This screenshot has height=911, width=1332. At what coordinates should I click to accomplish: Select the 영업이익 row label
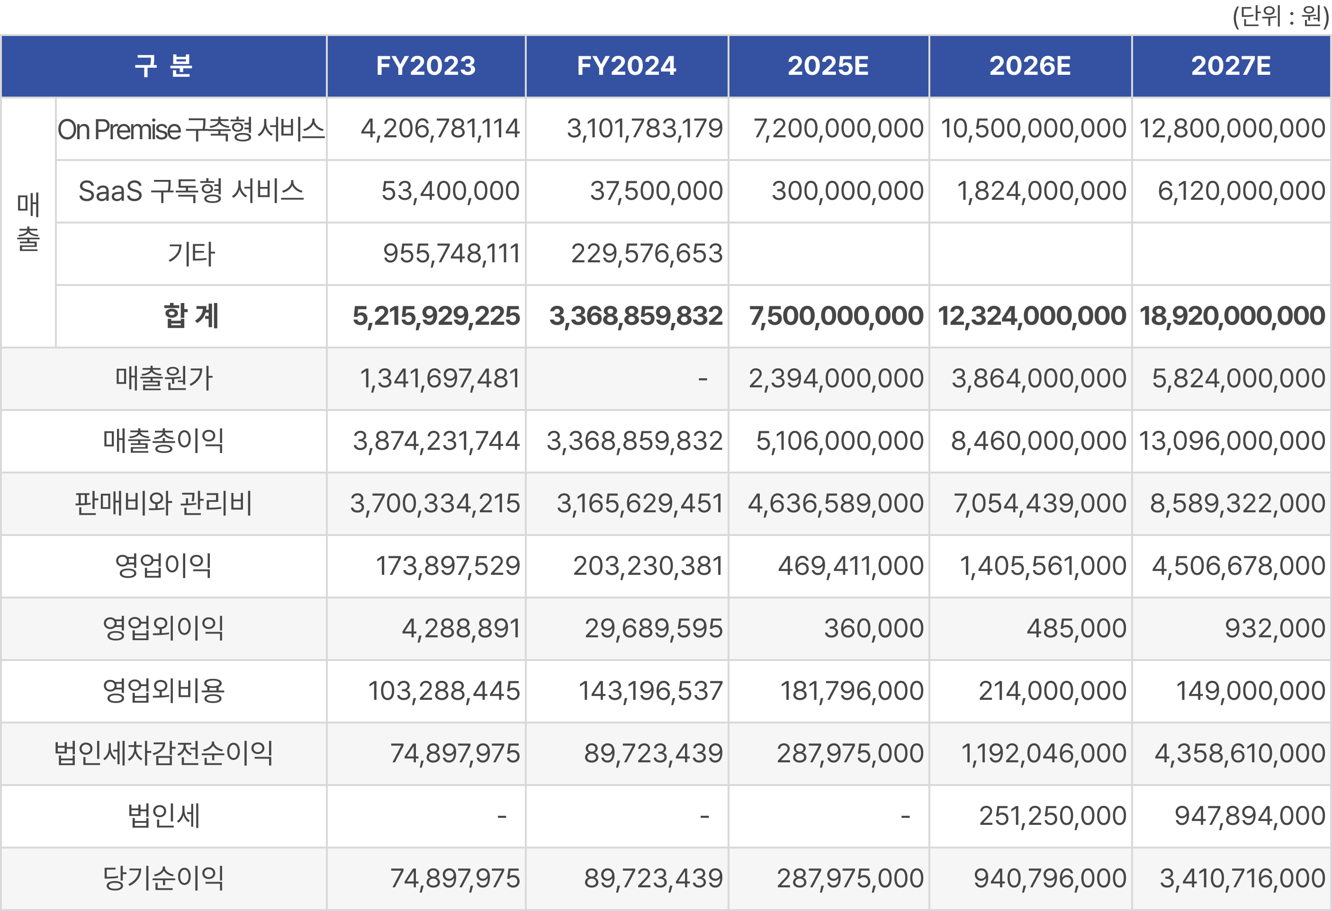point(164,566)
